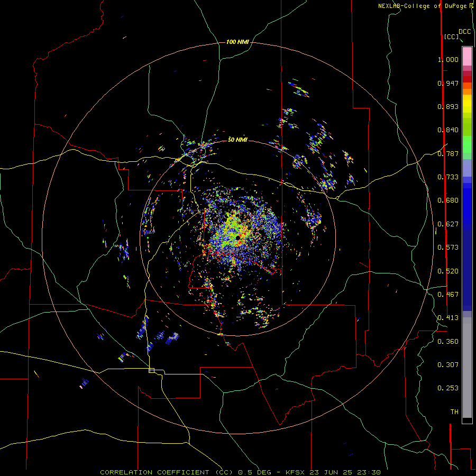Pick the bright green segment of color scale
Image resolution: width=476 pixels, height=476 pixels.
[467, 144]
